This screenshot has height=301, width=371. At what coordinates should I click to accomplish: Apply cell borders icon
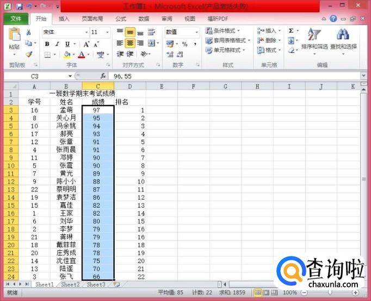coord(47,55)
